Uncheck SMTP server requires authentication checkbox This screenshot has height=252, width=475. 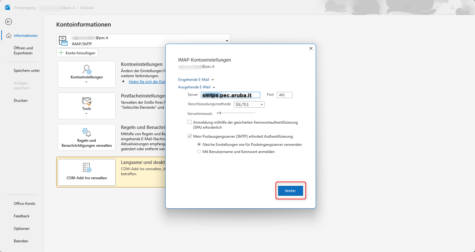(x=190, y=136)
